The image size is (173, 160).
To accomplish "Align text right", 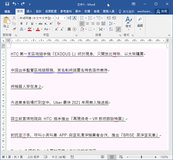I will coord(93,24).
